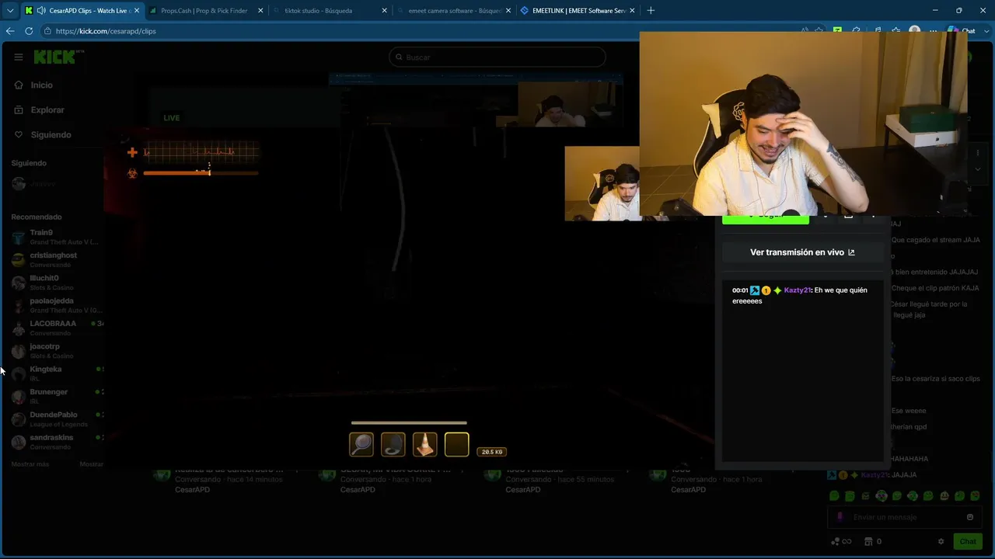Pick the fourth emote with glasses
Viewport: 995px width, 559px height.
pos(882,496)
